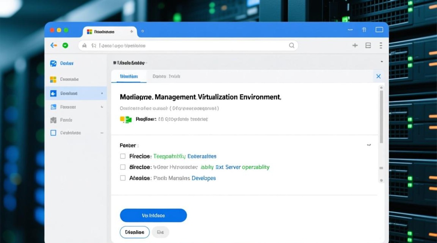The image size is (437, 243).
Task: Click the gray puzzle-piece icon in sidebar
Action: pyautogui.click(x=53, y=120)
